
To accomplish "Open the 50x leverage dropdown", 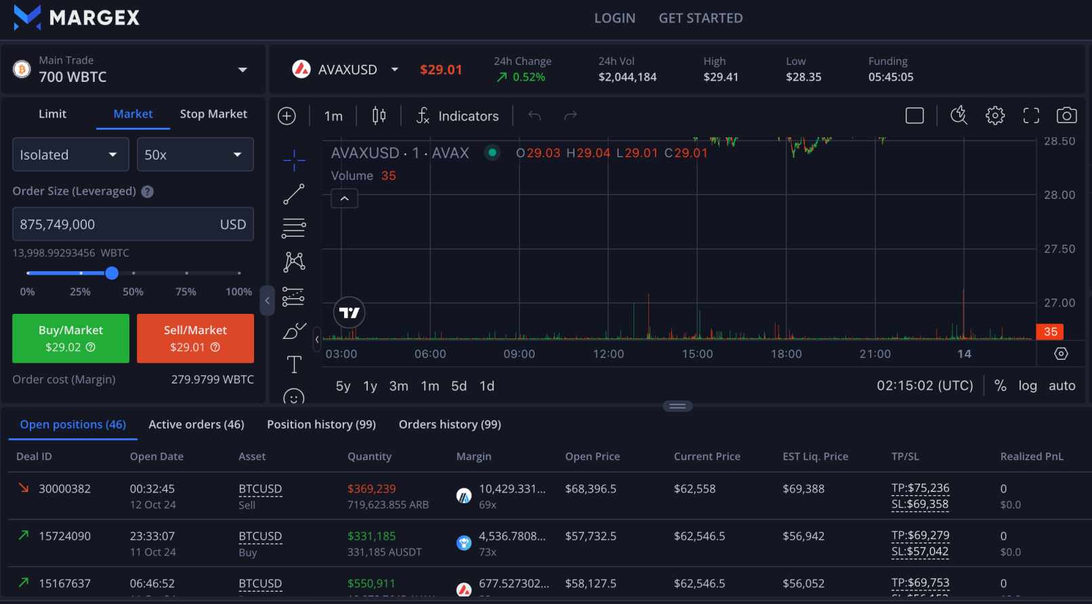I will 195,154.
